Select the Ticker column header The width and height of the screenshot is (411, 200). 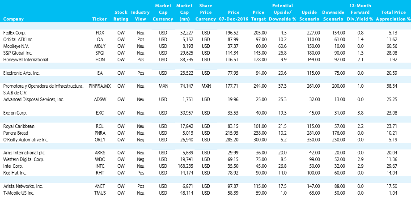pyautogui.click(x=100, y=19)
